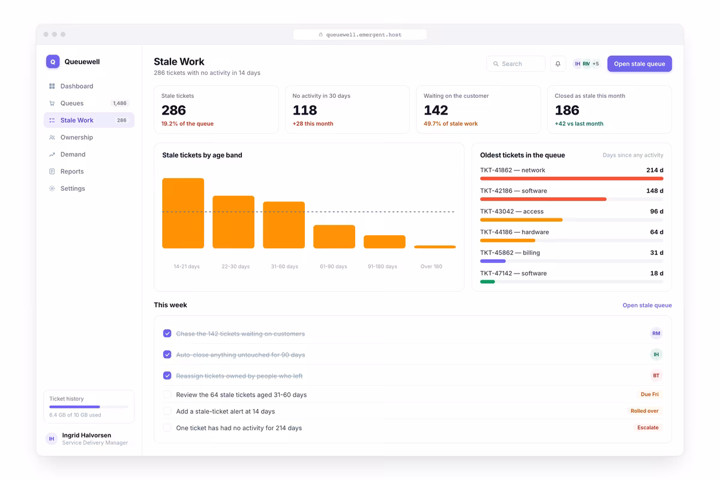Click '6.4 GB of 10 GB used' text
The height and width of the screenshot is (480, 720).
(x=75, y=415)
